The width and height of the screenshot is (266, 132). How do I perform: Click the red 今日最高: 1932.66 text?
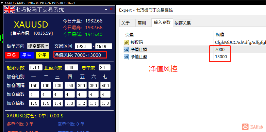click(83, 28)
